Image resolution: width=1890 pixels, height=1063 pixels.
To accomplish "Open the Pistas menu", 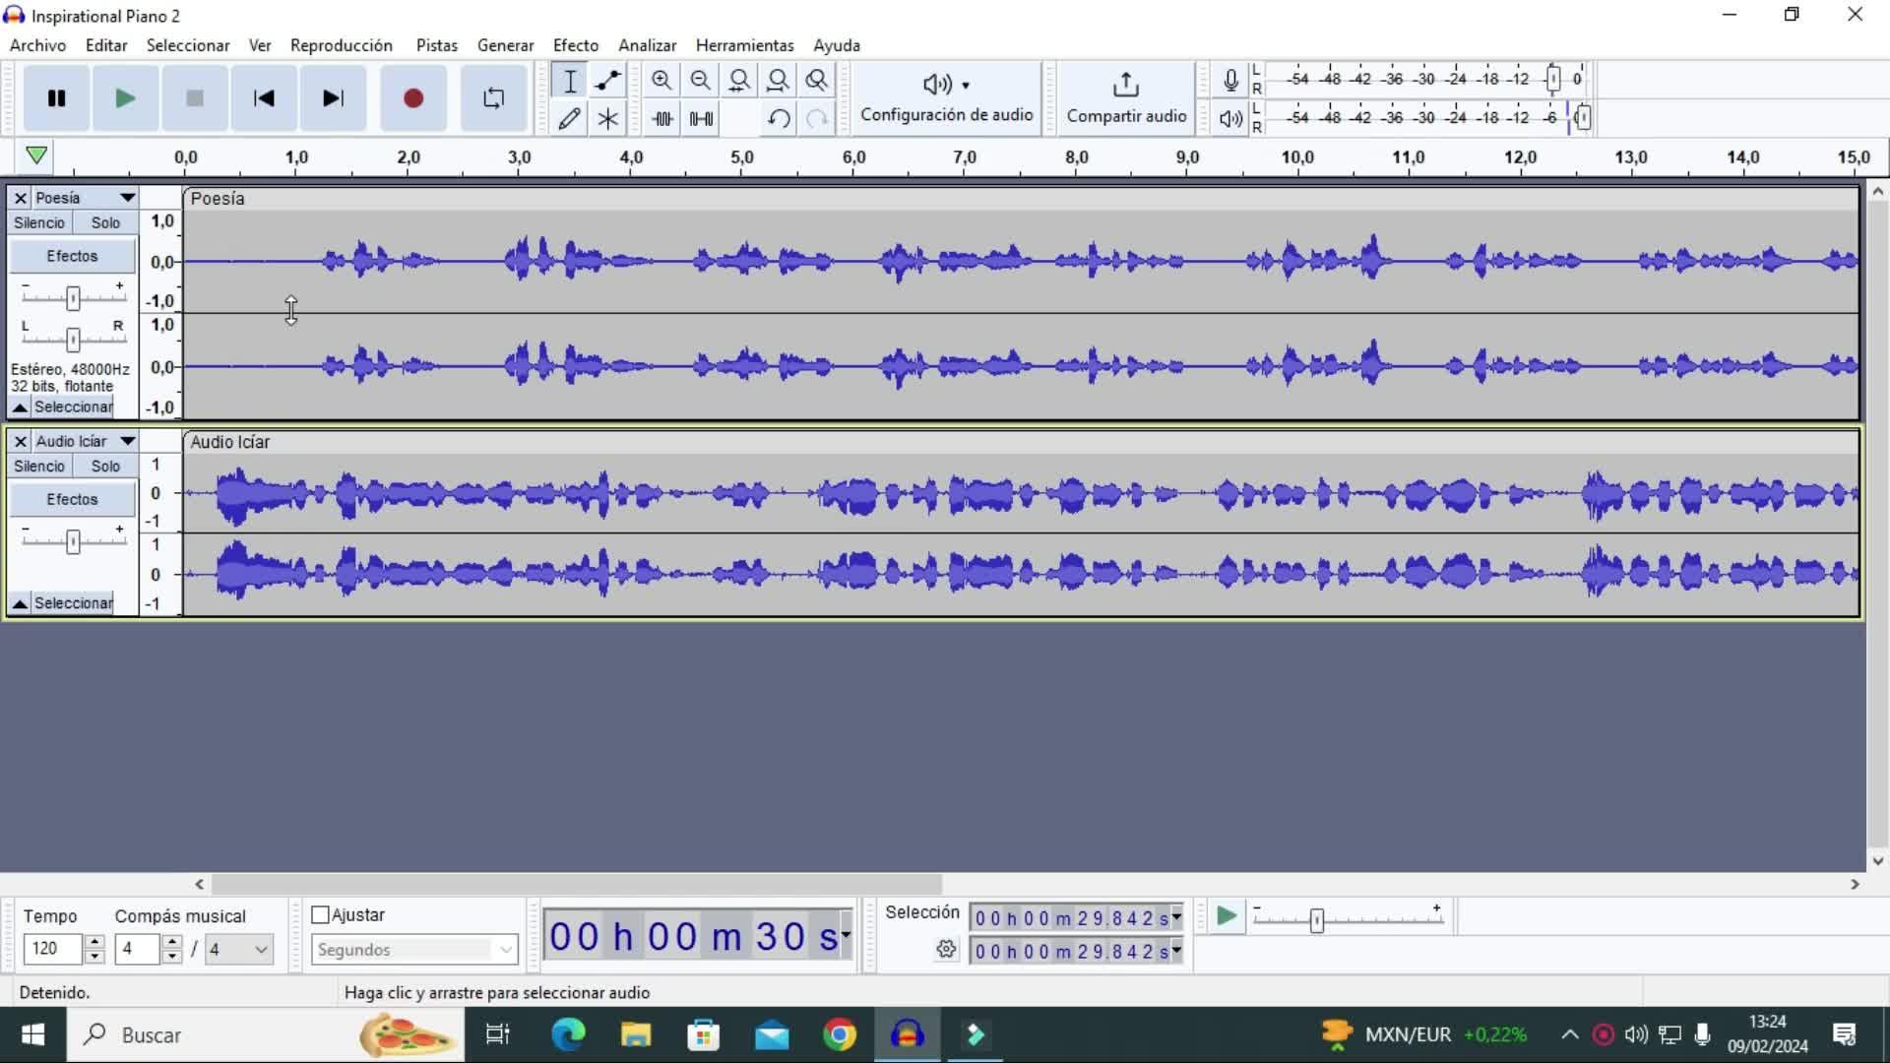I will pos(436,45).
